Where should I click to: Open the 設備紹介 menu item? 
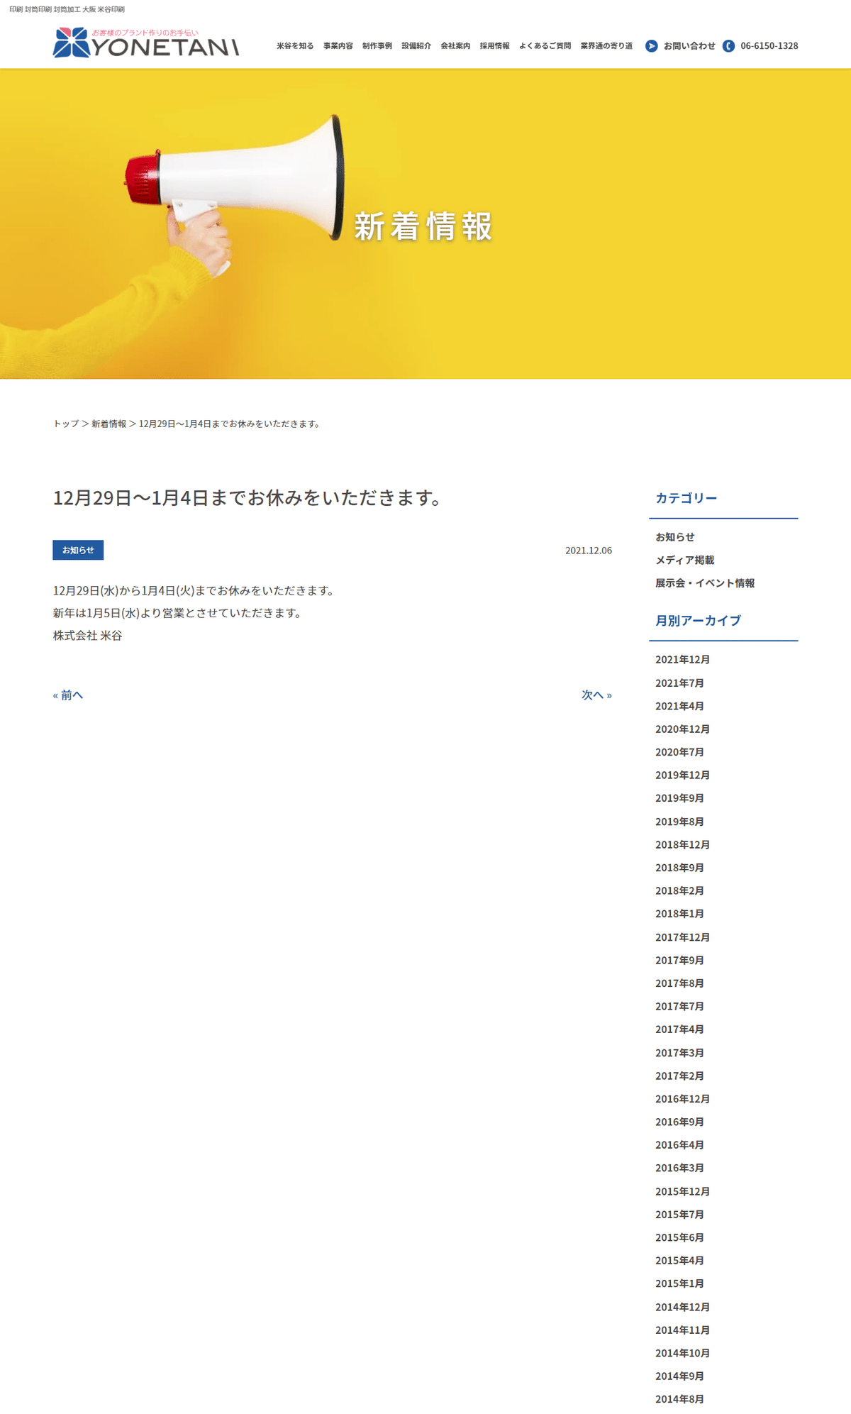click(x=416, y=46)
